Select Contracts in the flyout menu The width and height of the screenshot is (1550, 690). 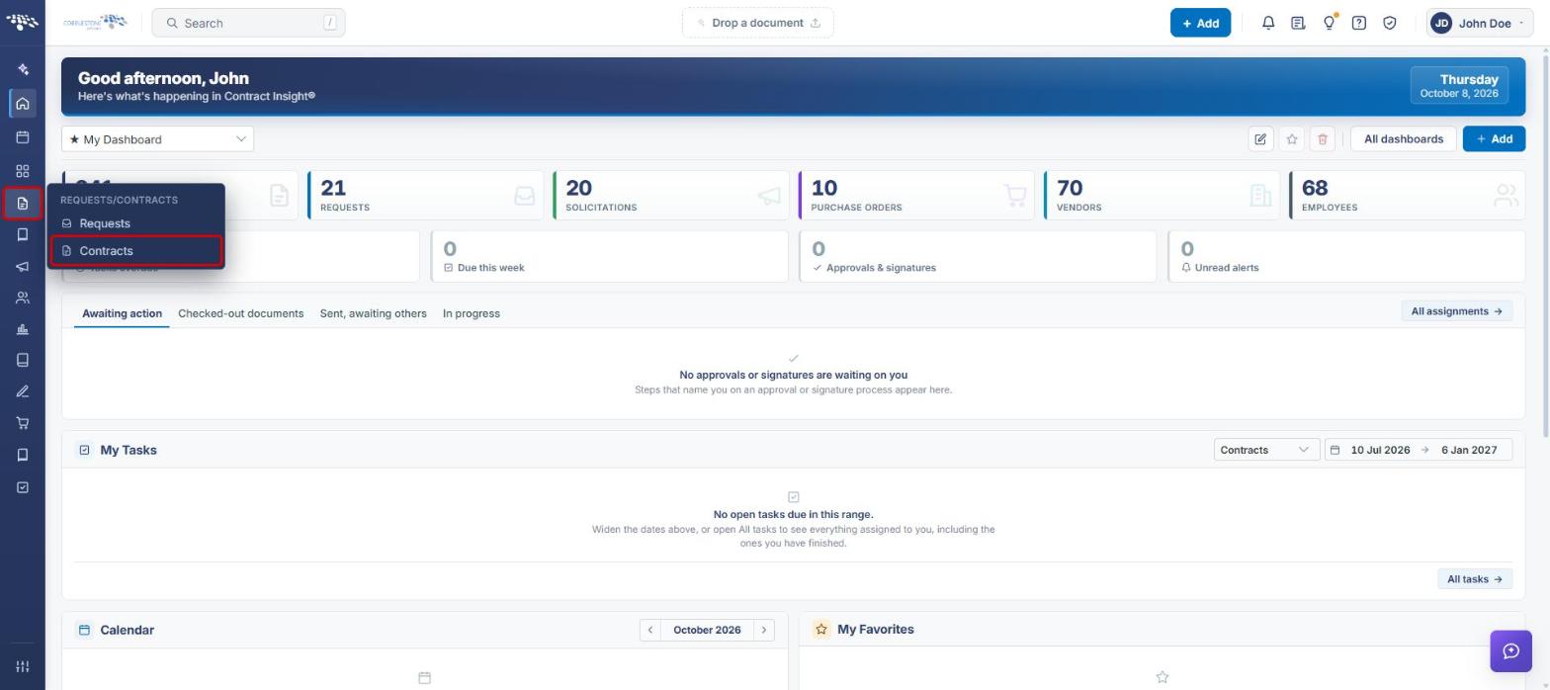[x=136, y=251]
